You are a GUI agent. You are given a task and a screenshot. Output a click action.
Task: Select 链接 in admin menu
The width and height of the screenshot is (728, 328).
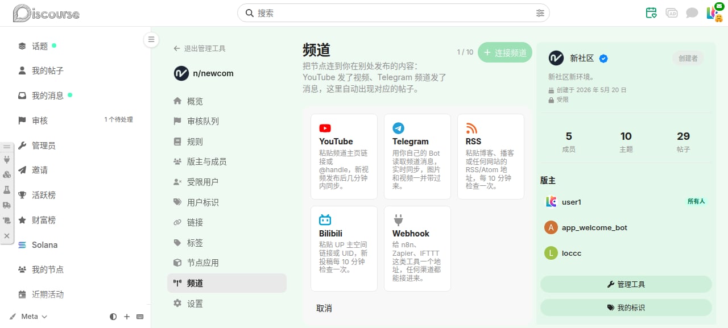tap(227, 222)
